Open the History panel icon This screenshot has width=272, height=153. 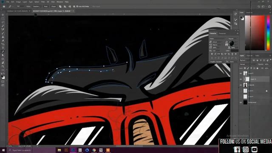point(235,14)
